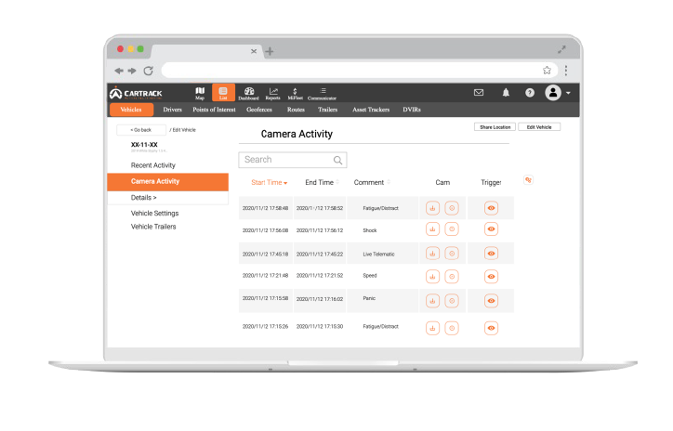
Task: Sort by Comment column
Action: tap(372, 182)
